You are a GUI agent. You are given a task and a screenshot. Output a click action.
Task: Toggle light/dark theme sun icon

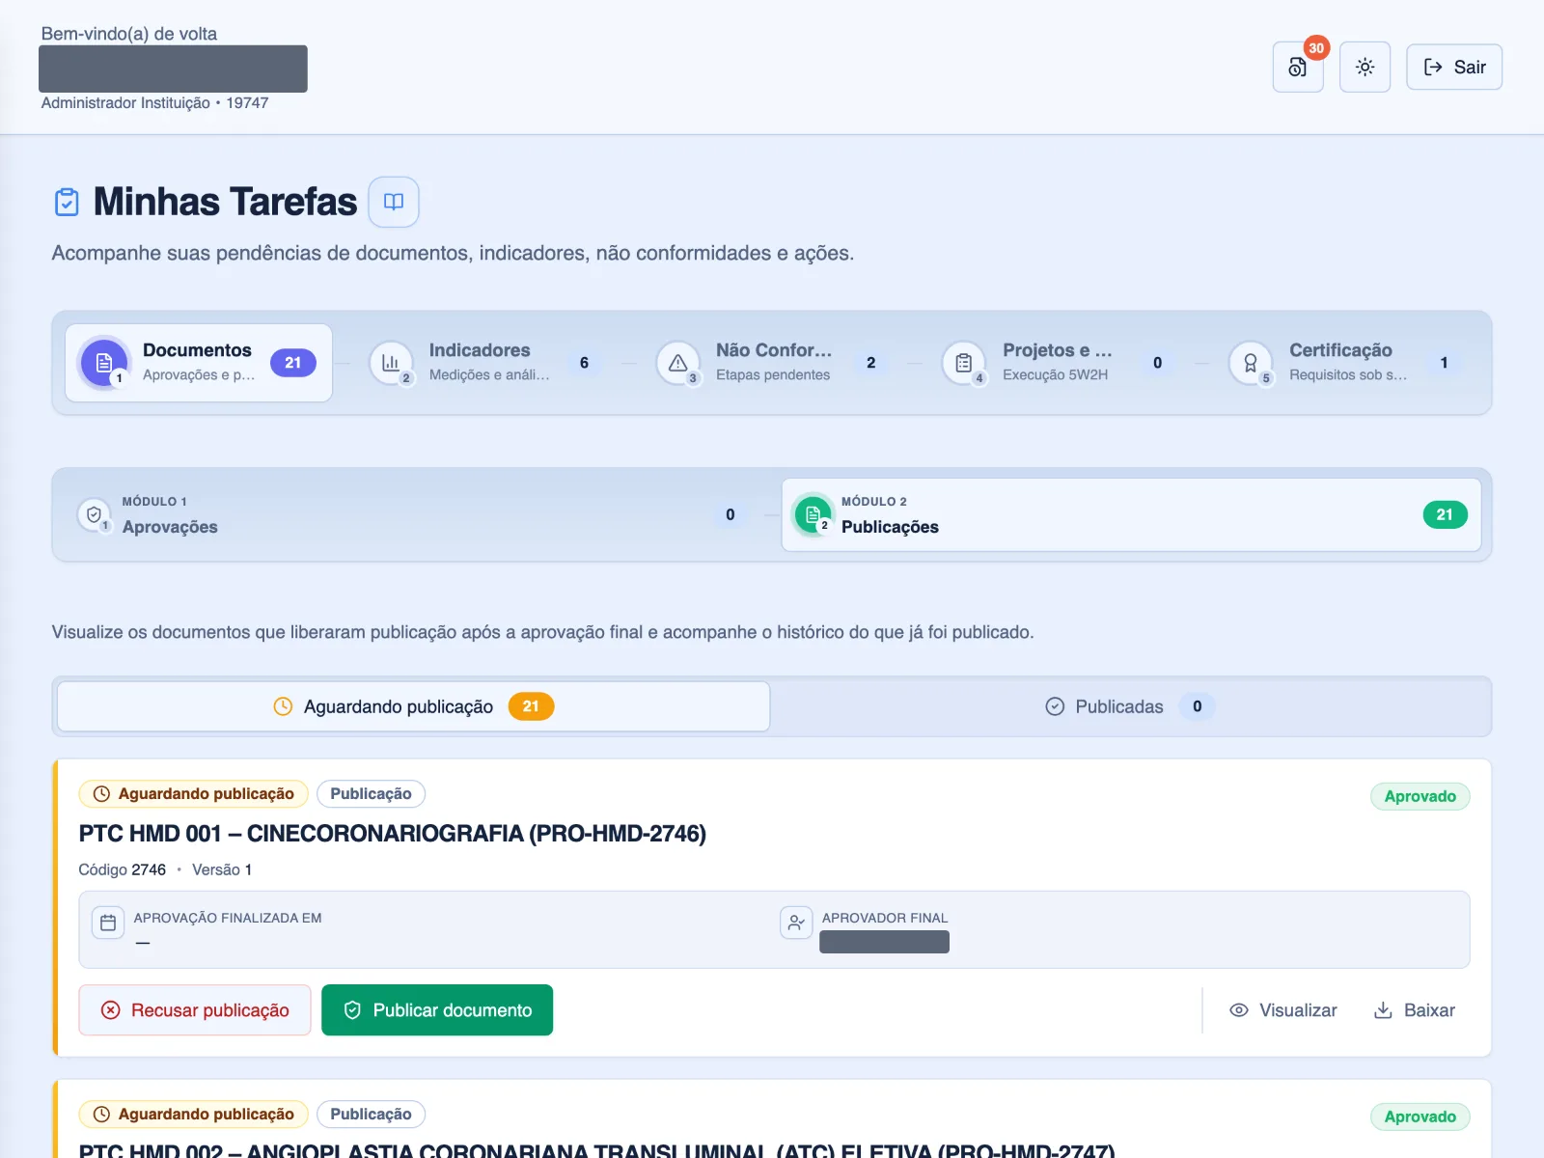[1365, 67]
